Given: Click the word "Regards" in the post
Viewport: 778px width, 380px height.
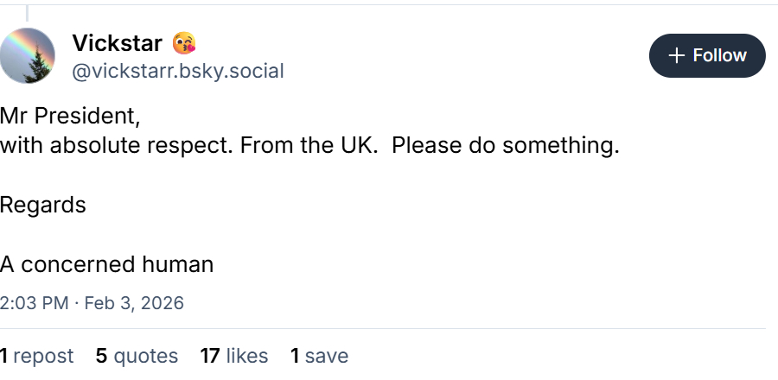Looking at the screenshot, I should pos(43,205).
